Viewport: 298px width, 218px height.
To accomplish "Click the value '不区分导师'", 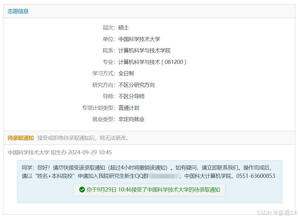I will tap(131, 96).
